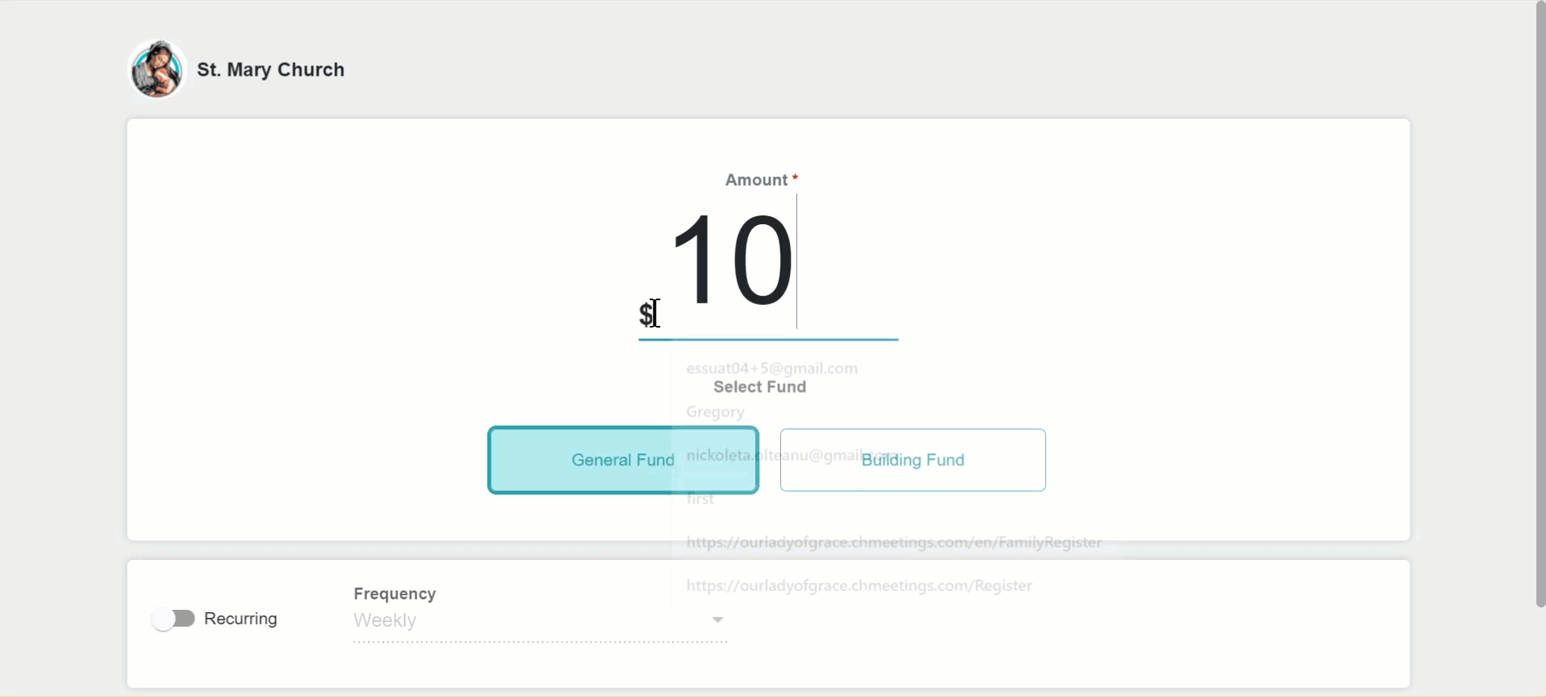1546x697 pixels.
Task: Choose essuat04+5@gmail.com autofill suggestion
Action: (771, 368)
